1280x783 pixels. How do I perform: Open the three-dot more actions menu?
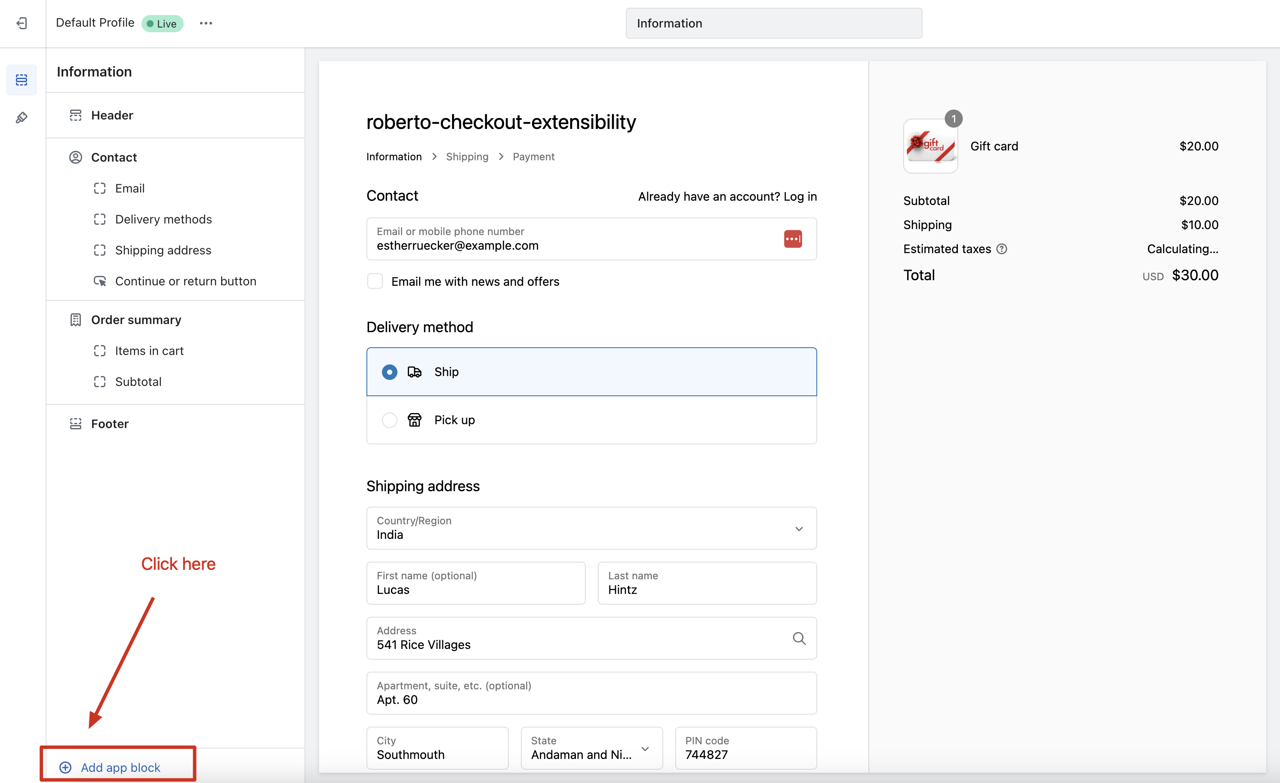(x=206, y=23)
